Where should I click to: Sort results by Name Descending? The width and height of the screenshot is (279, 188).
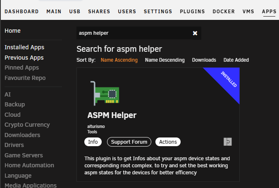[x=165, y=60]
